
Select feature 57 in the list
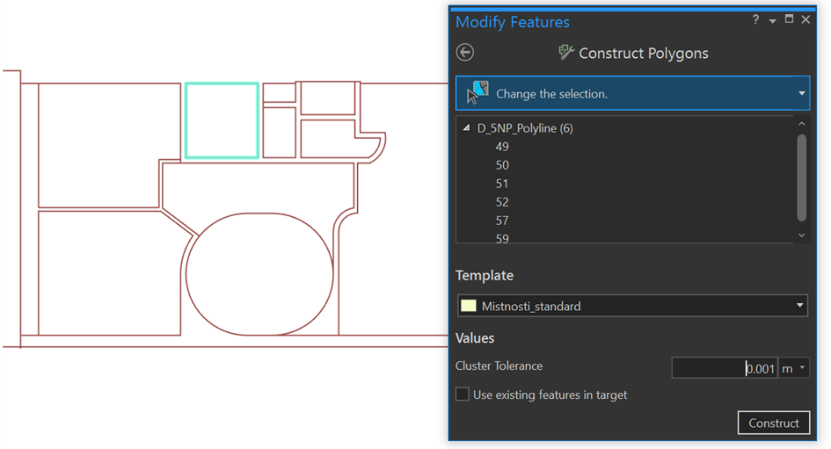[x=502, y=221]
